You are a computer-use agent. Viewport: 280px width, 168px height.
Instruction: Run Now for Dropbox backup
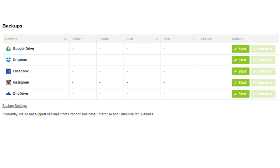click(x=263, y=60)
